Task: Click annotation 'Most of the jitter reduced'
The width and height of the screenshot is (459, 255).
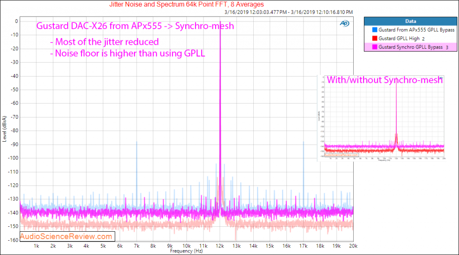Action: coord(107,42)
